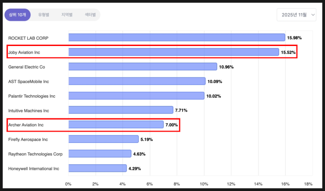Click the Intuitive Machines Inc bar

point(121,110)
